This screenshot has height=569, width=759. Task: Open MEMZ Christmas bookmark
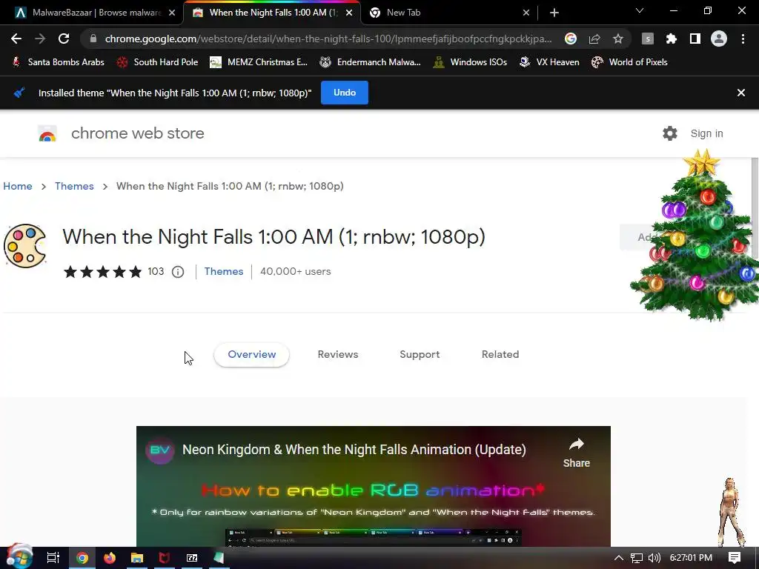click(x=259, y=62)
